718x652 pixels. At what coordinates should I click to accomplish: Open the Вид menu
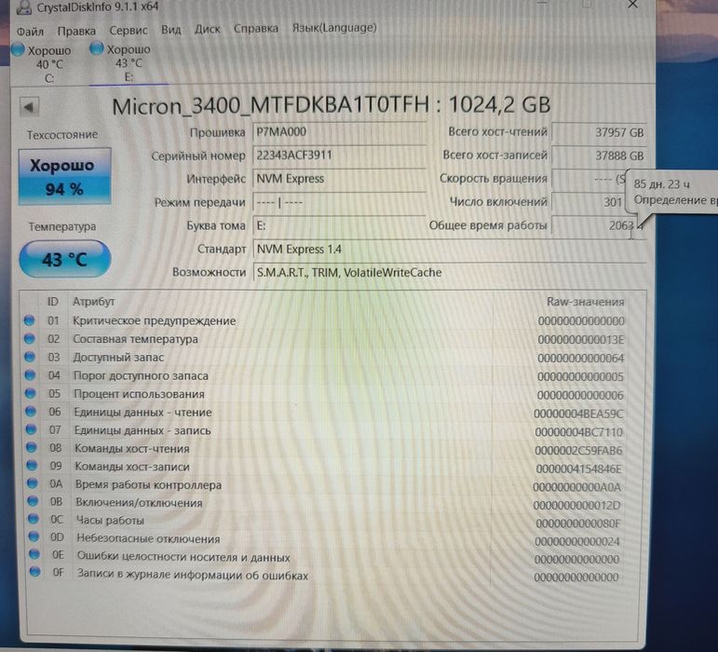tap(170, 30)
